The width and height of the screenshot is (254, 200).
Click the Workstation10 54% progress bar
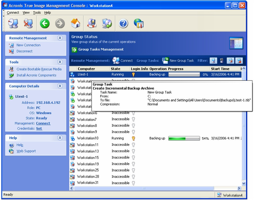pyautogui.click(x=184, y=138)
